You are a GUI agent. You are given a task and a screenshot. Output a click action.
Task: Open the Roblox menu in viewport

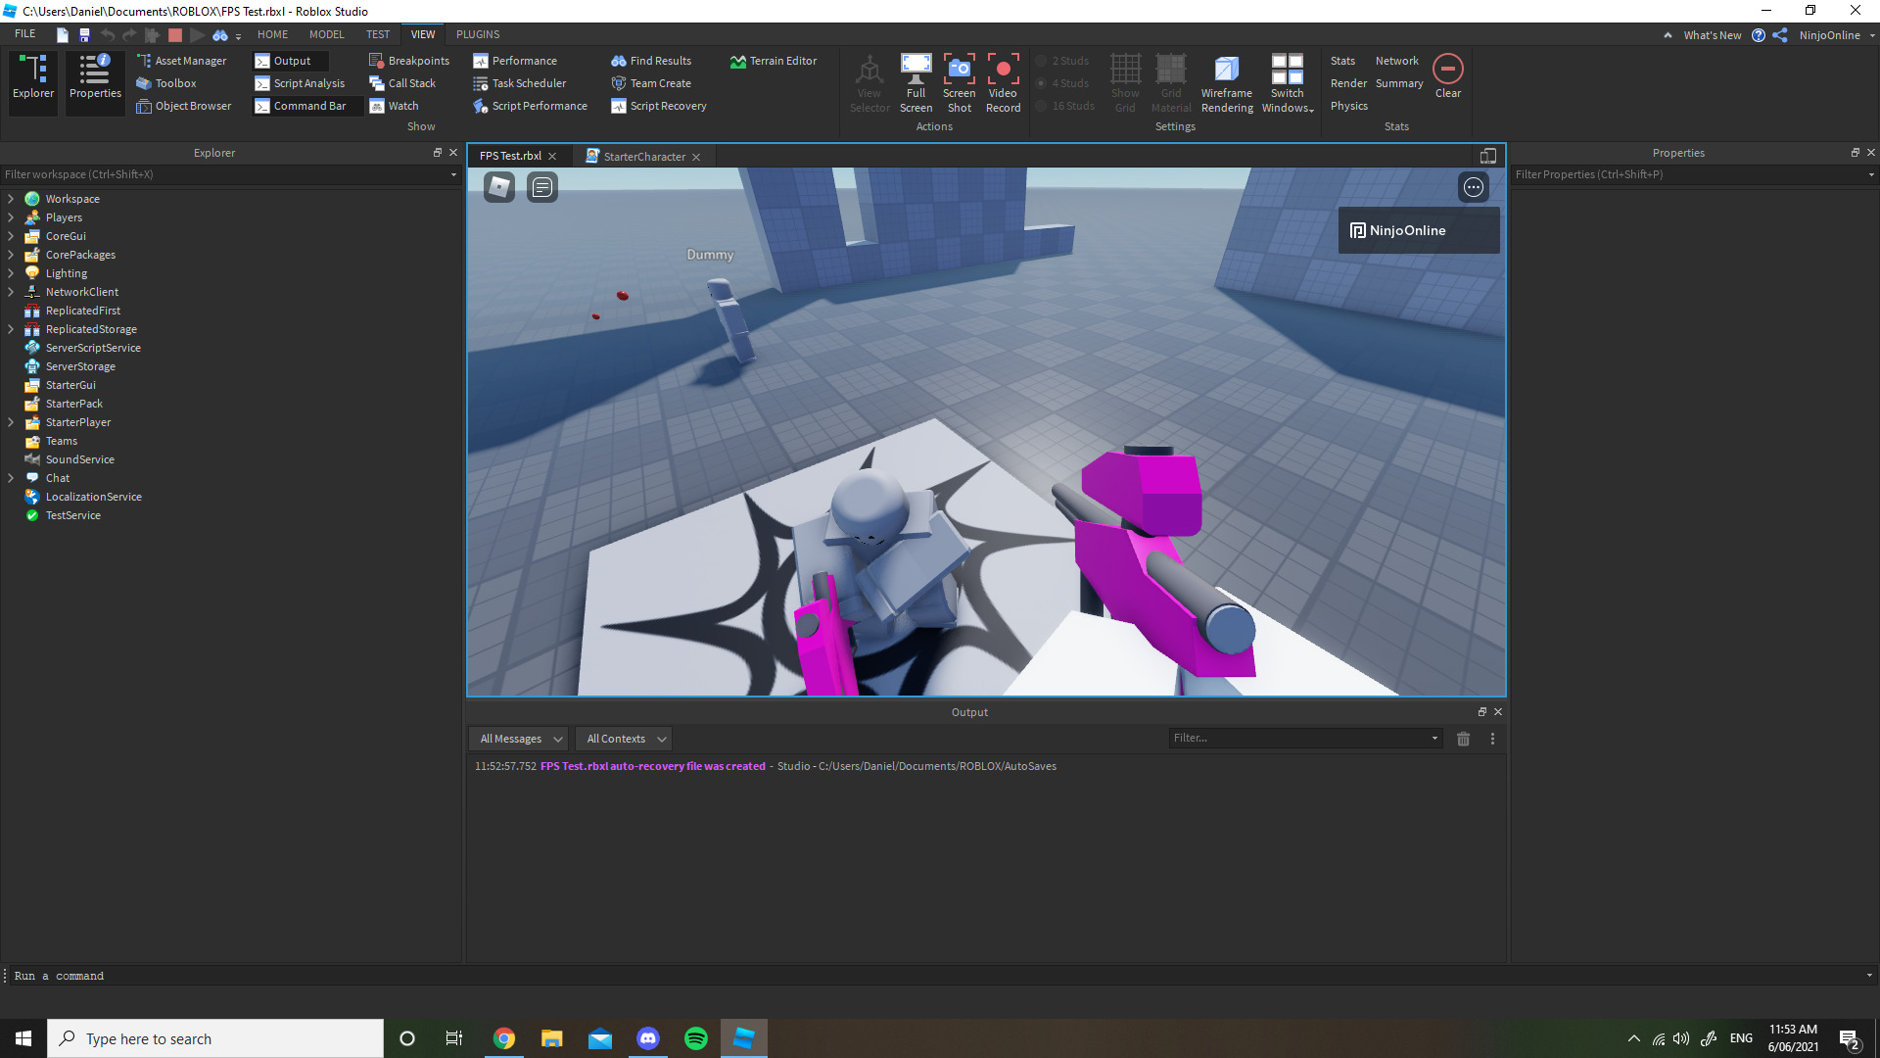[x=499, y=187]
